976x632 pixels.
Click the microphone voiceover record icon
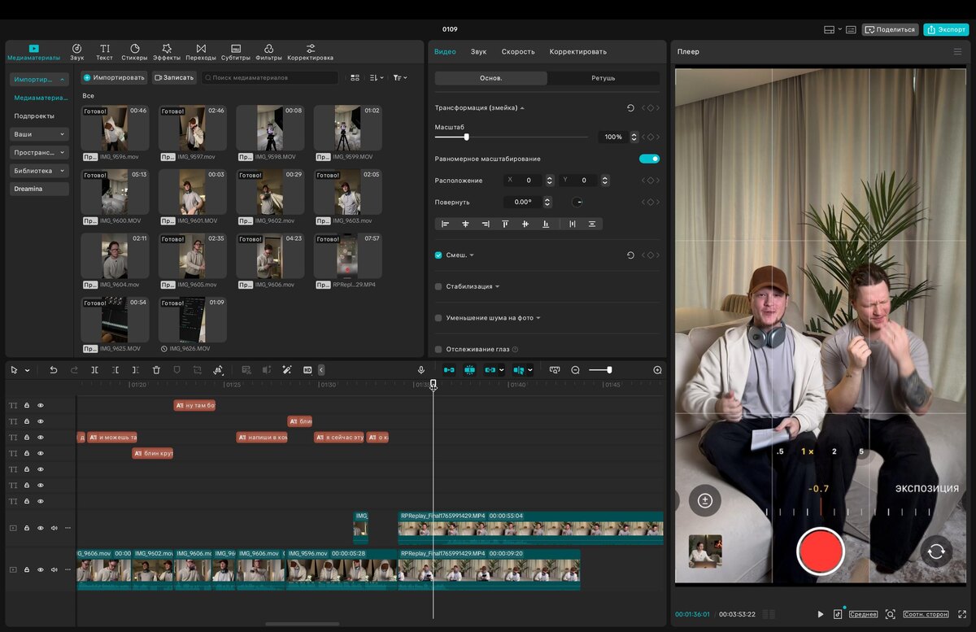421,370
